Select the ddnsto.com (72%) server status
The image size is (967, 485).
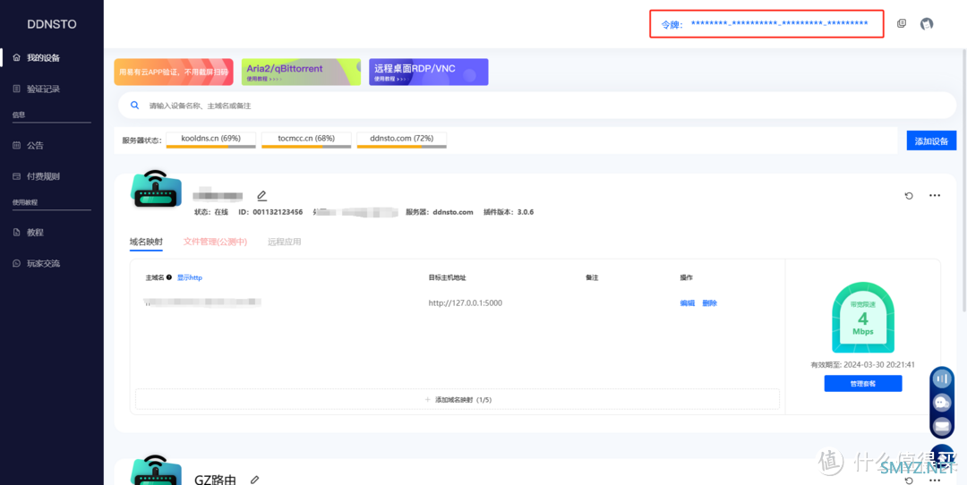click(x=401, y=140)
